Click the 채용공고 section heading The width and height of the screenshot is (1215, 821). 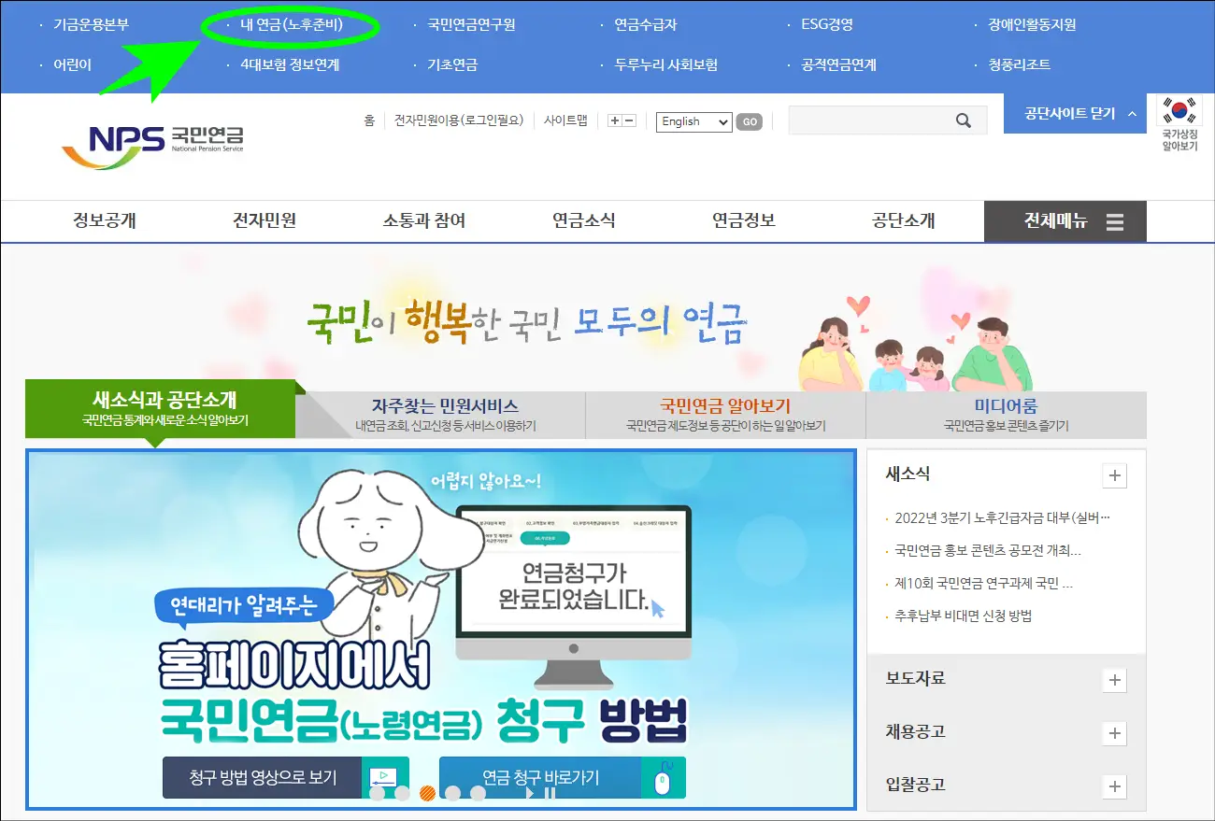[916, 731]
